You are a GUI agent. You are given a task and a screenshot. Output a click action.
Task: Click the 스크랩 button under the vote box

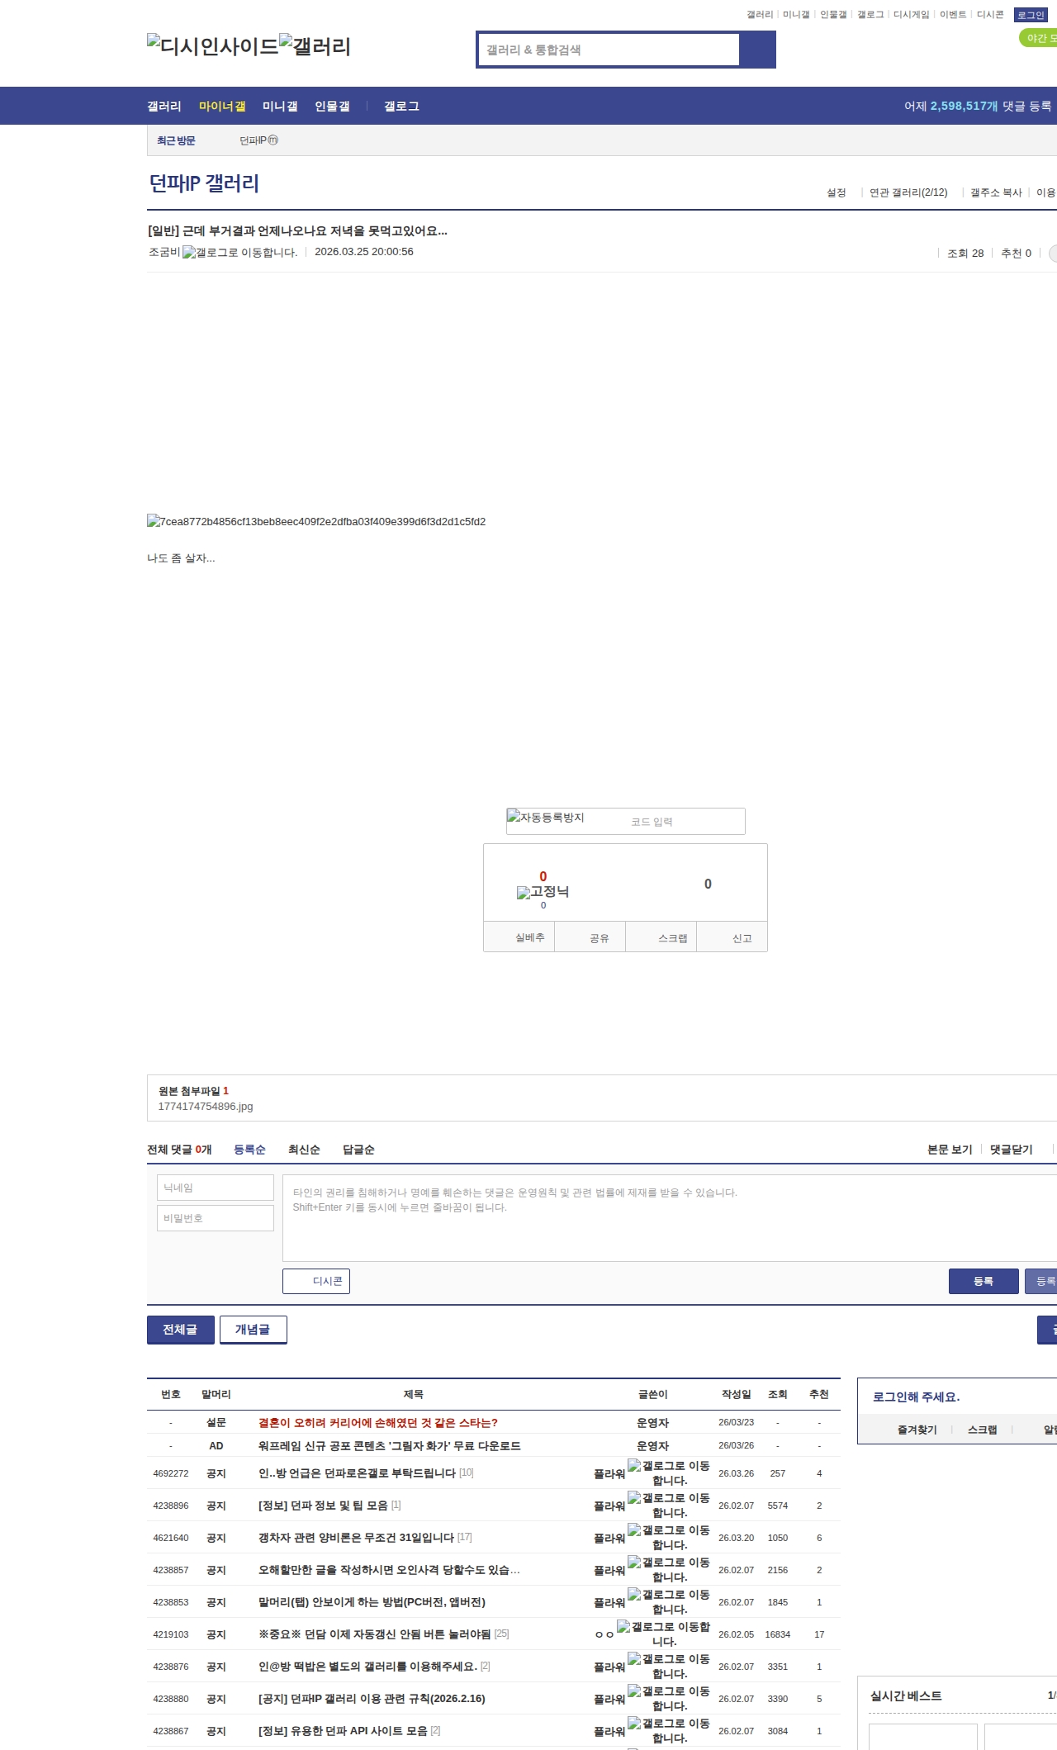pos(661,937)
